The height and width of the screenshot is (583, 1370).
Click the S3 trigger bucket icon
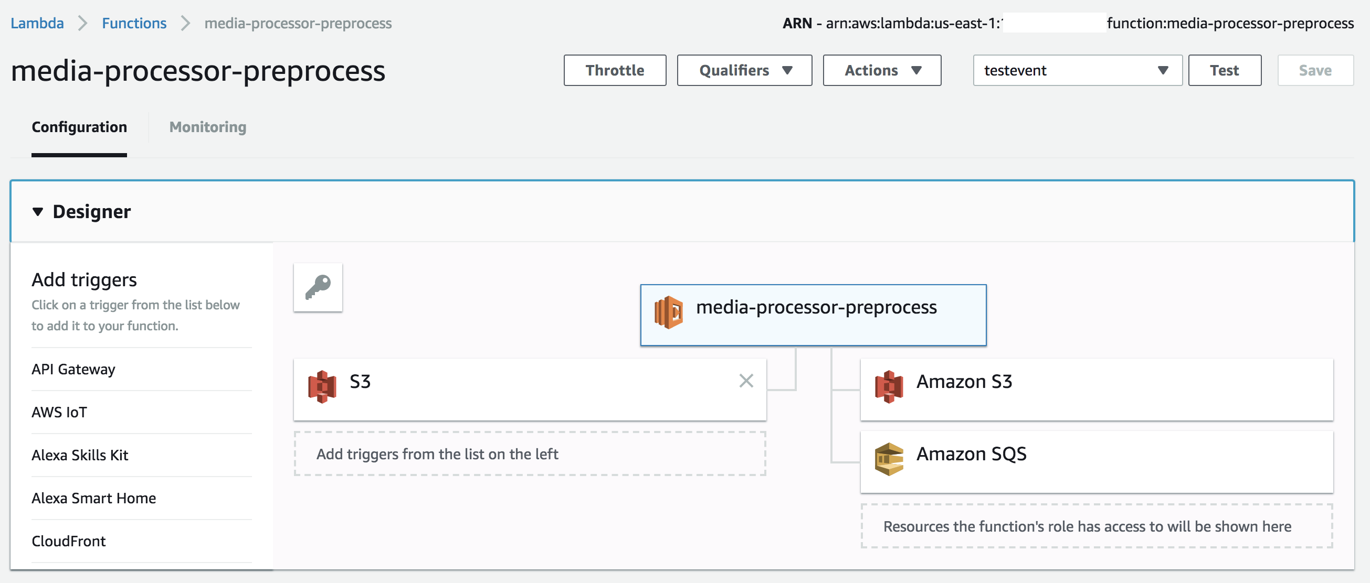tap(322, 386)
